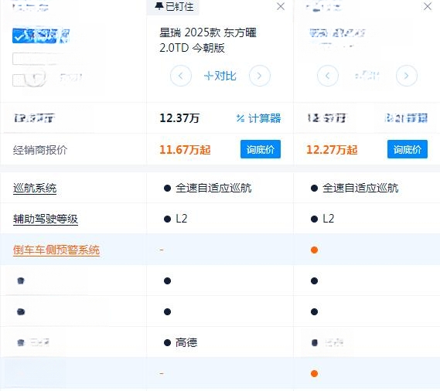
Task: Uncheck the blue checked checkbox
Action: point(19,36)
